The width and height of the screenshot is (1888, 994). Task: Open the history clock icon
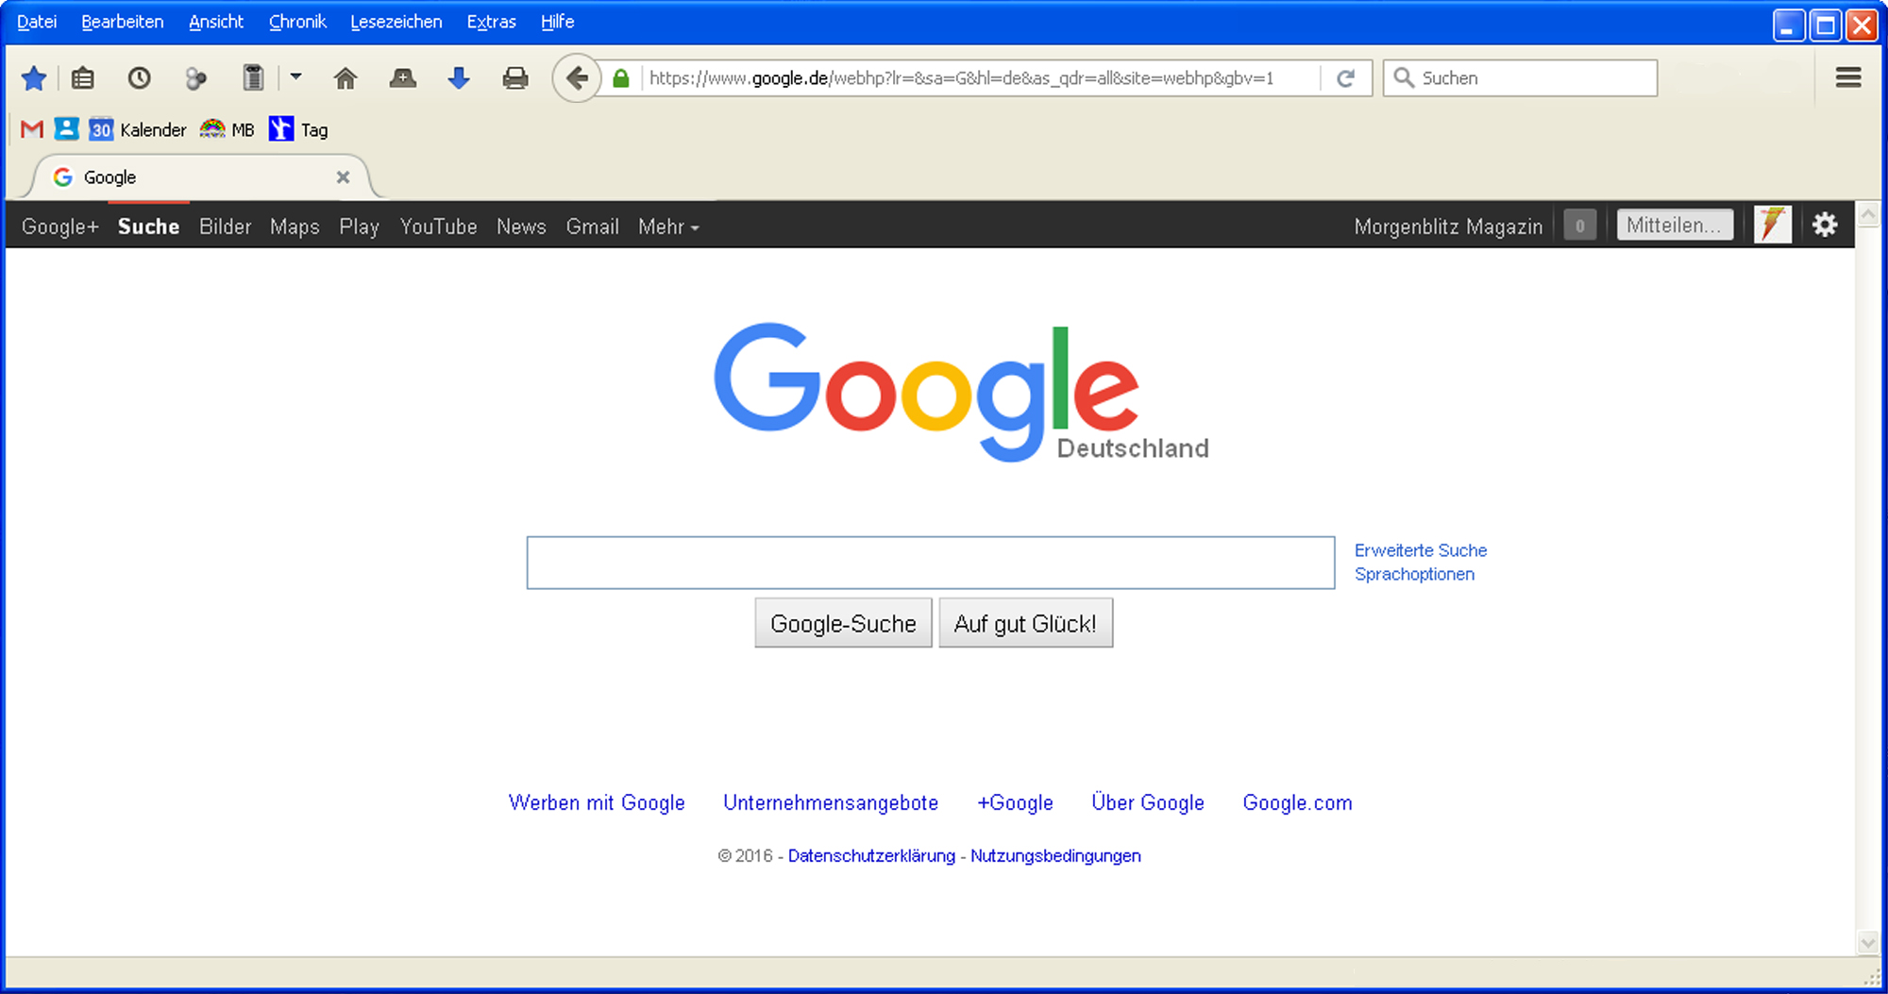tap(140, 78)
